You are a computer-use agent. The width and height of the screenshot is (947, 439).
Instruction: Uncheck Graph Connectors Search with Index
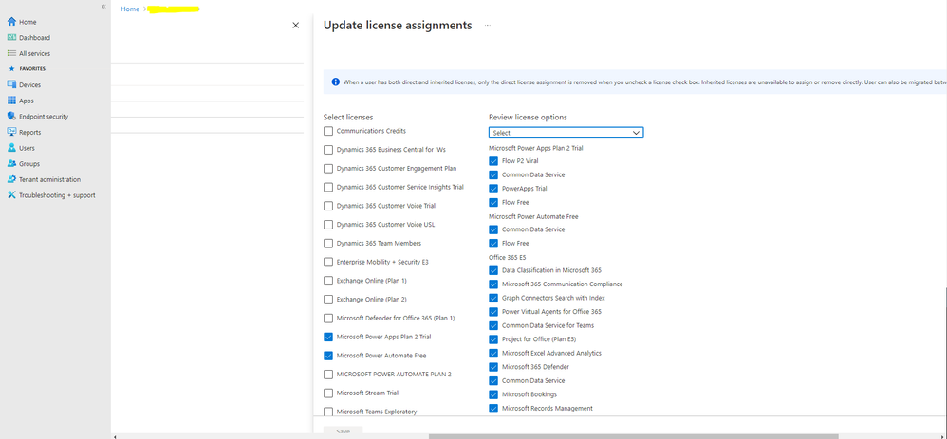493,299
